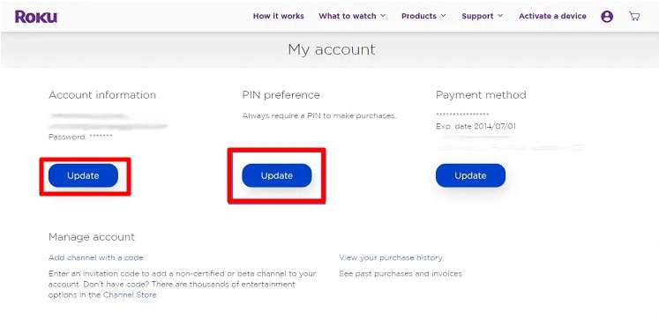This screenshot has width=659, height=334.
Task: Update the PIN preference setting
Action: 276,175
